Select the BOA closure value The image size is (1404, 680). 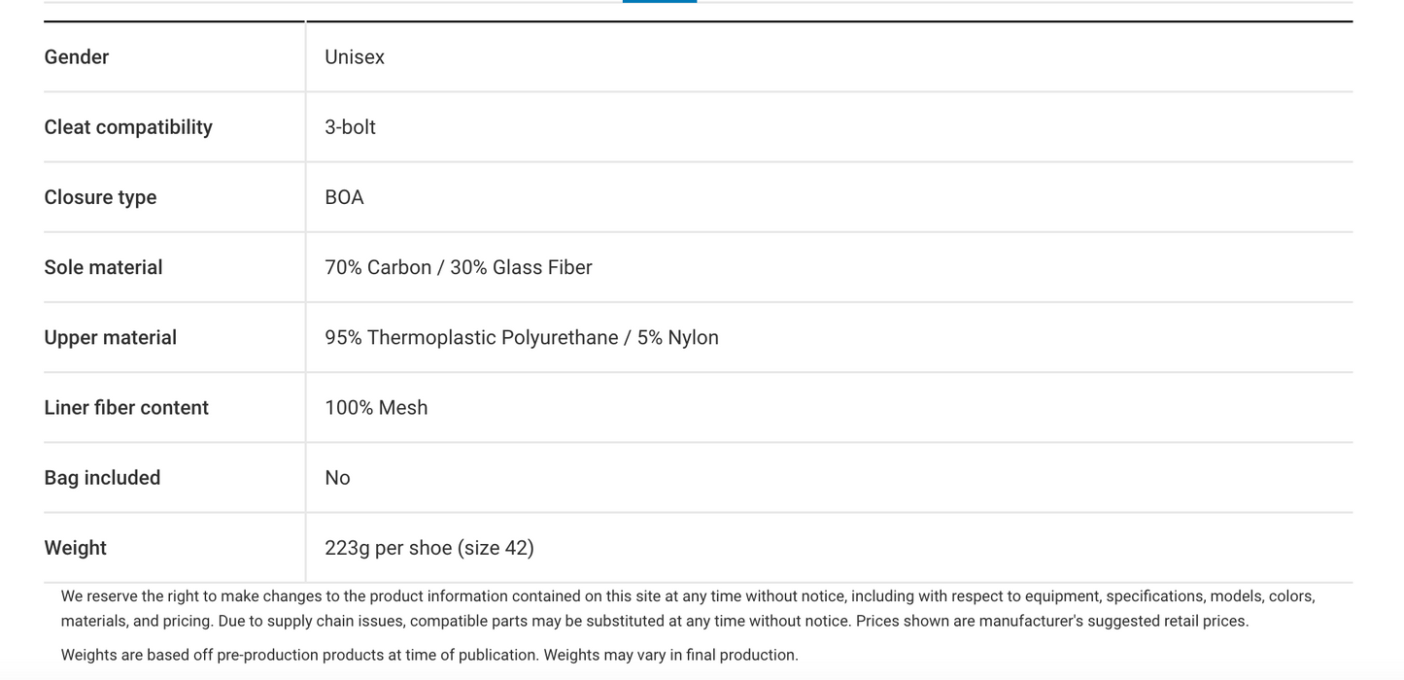click(344, 197)
